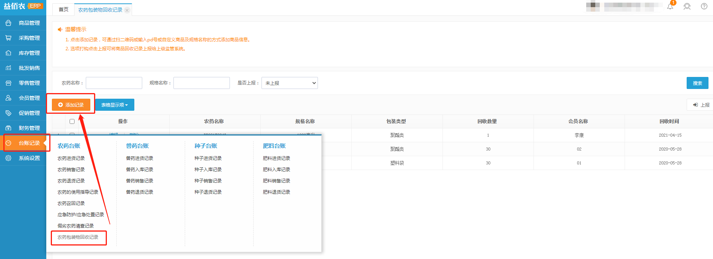
Task: Switch to the 首页 tab
Action: 64,10
